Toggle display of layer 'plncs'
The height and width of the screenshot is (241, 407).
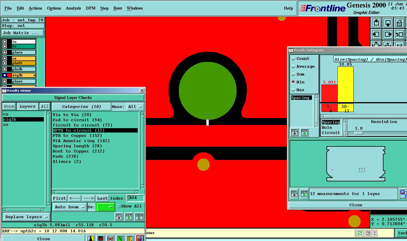5,52
